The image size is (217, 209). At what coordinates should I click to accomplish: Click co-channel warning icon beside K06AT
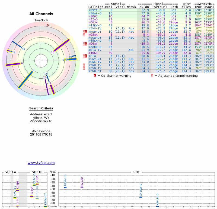point(86,44)
